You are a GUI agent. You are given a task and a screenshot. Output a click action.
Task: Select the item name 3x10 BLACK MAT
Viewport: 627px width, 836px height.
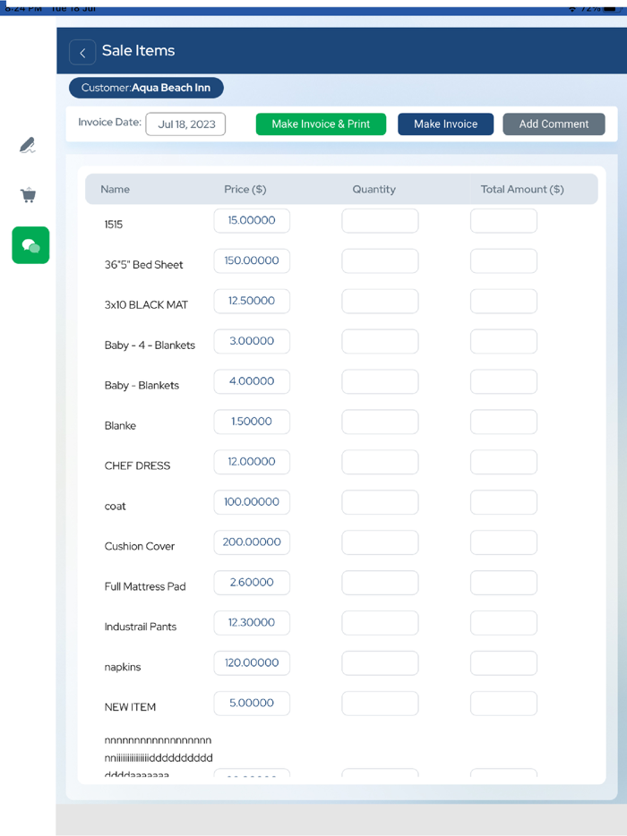click(146, 305)
